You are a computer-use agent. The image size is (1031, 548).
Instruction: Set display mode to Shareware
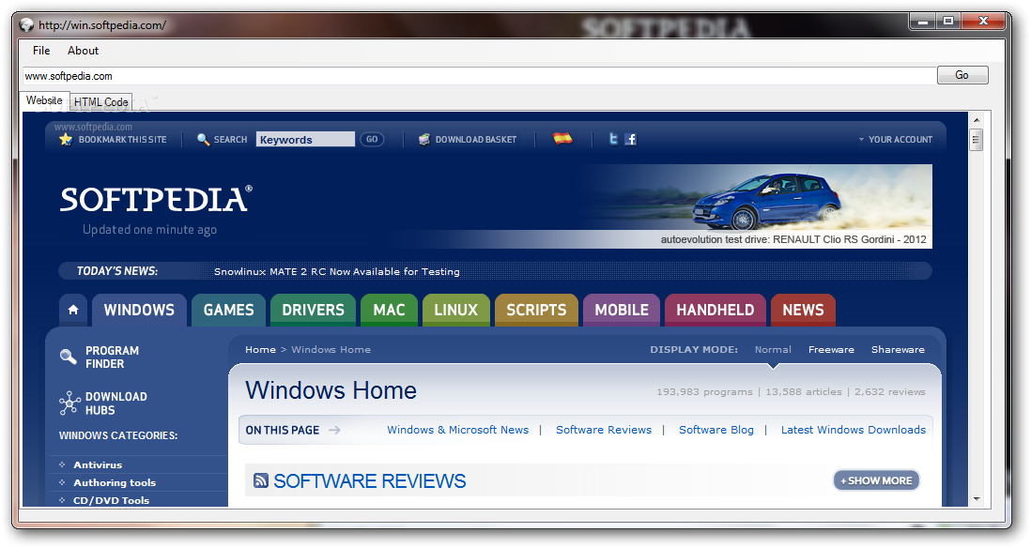(x=898, y=350)
